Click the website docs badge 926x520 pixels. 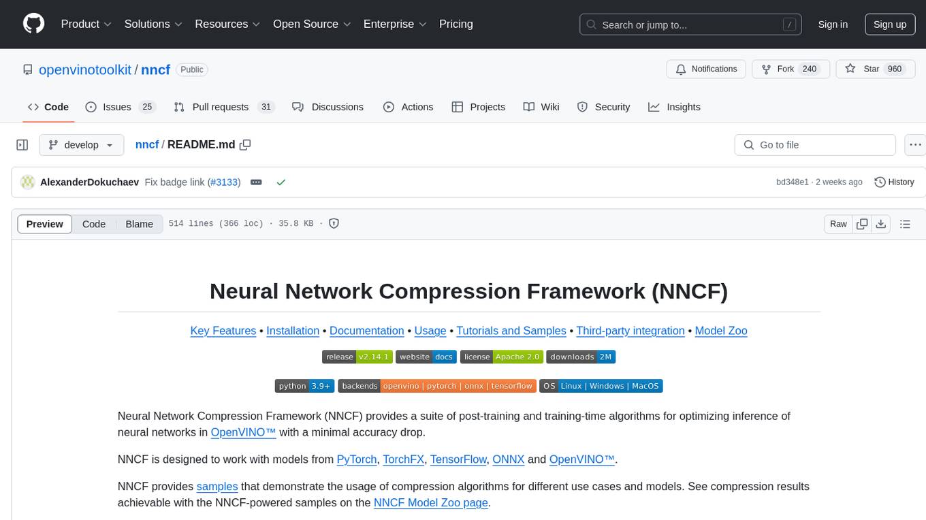(426, 357)
